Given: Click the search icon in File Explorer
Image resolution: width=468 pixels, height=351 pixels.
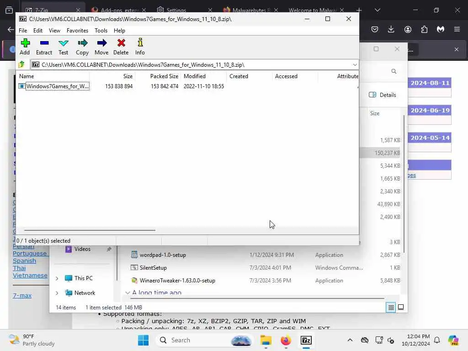Looking at the screenshot, I should (394, 71).
